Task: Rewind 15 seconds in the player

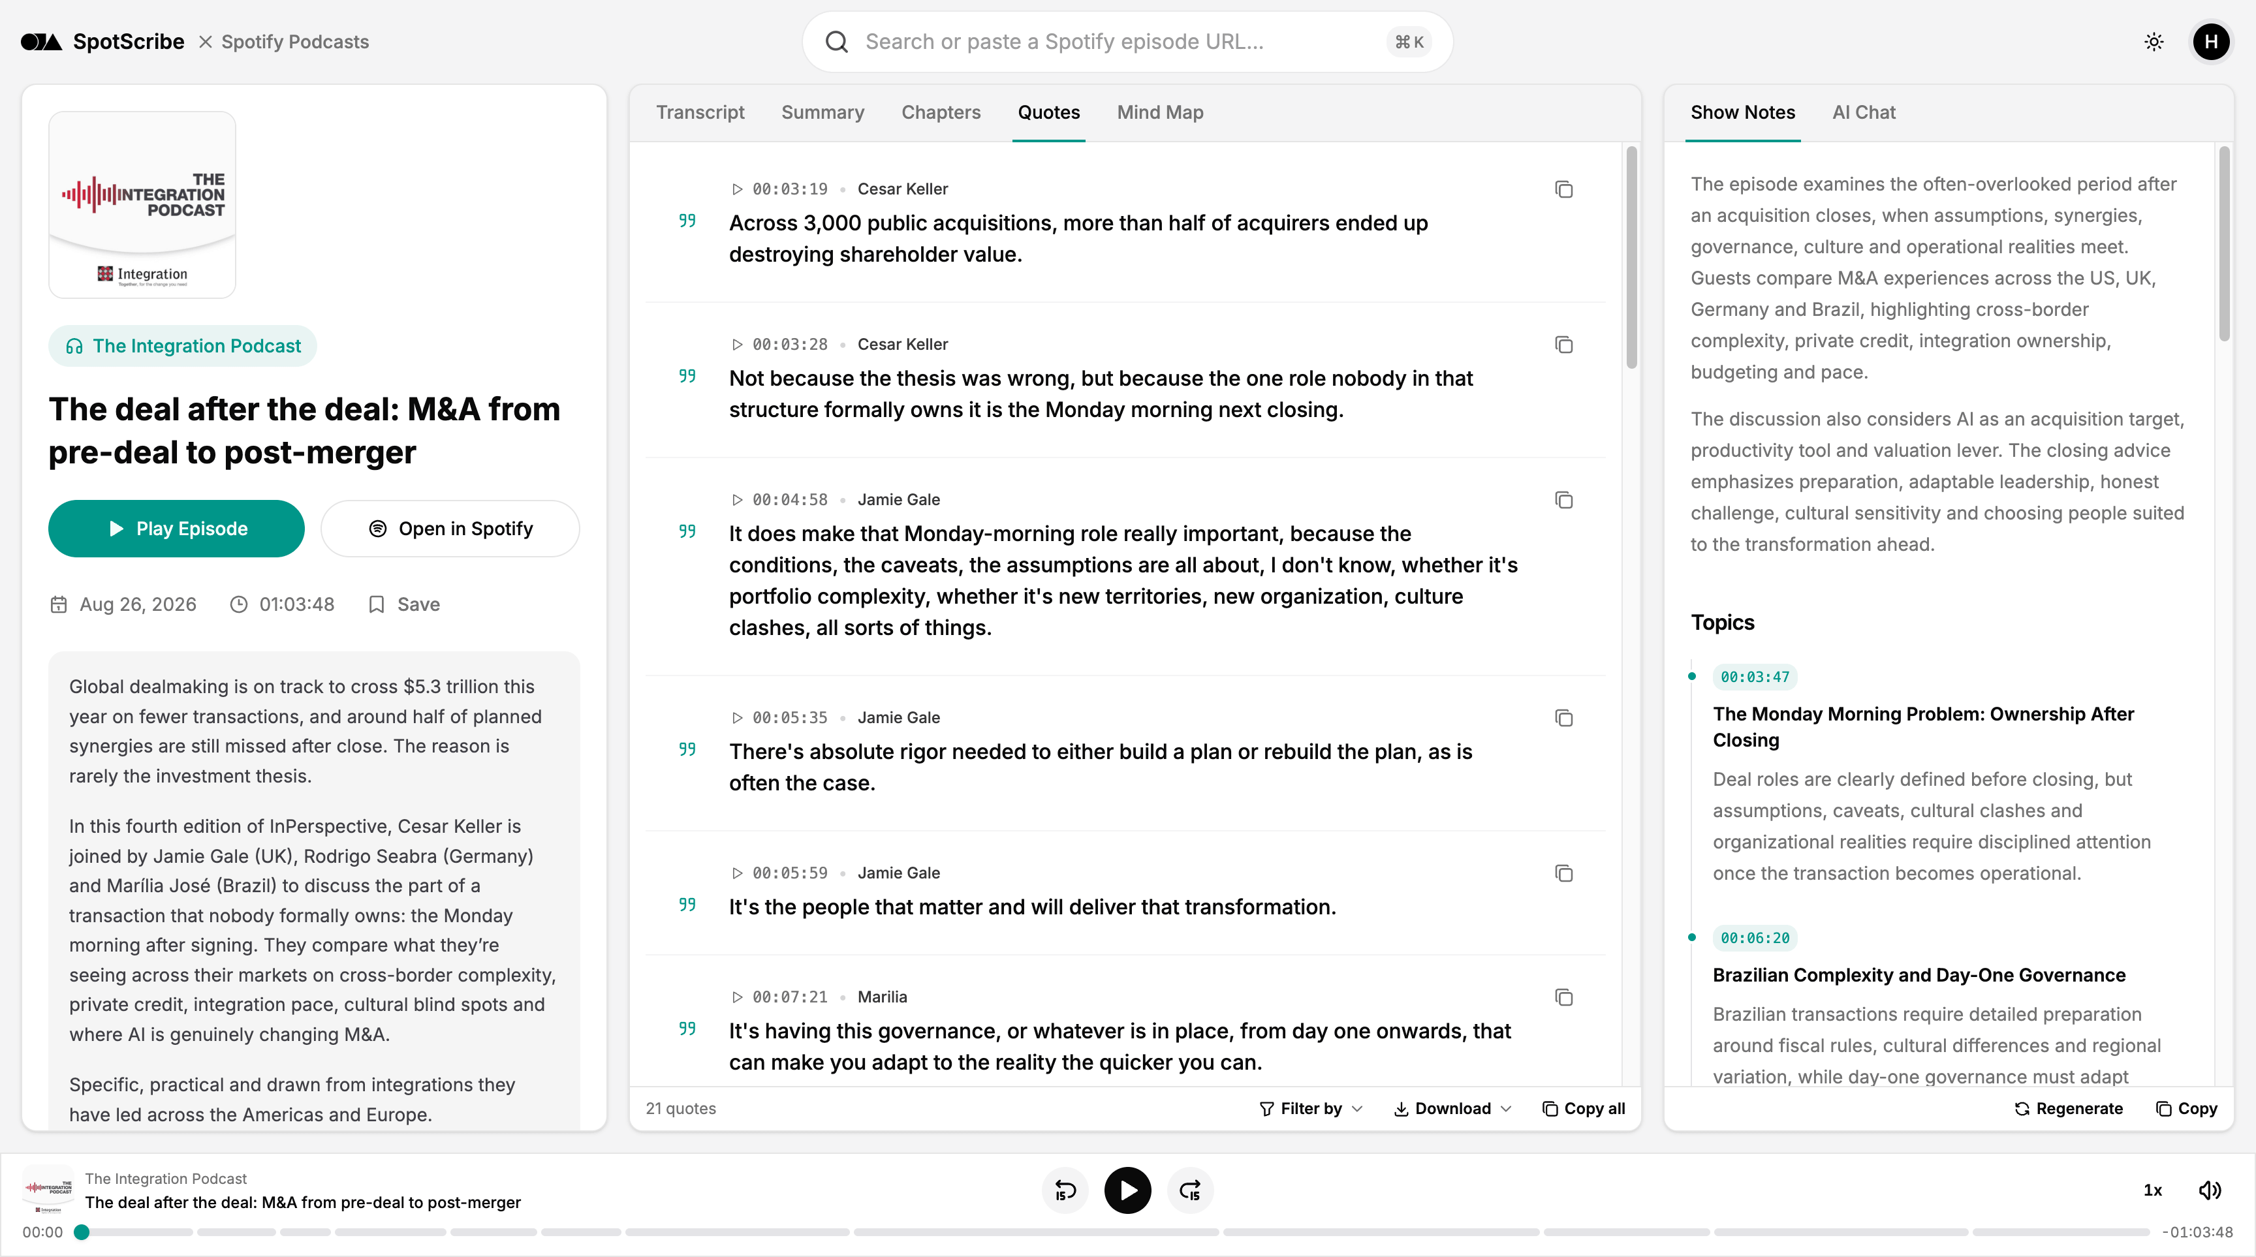Action: [1065, 1190]
